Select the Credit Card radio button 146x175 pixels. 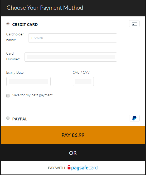(8, 24)
